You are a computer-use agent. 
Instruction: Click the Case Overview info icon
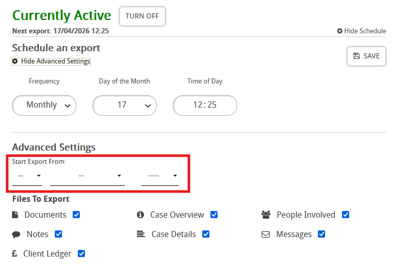(x=140, y=215)
